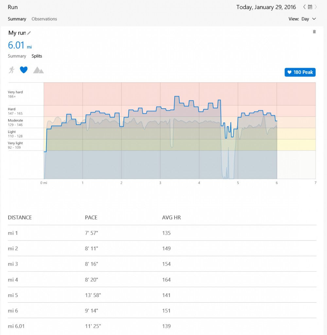Switch to the Observations tab

(x=44, y=19)
